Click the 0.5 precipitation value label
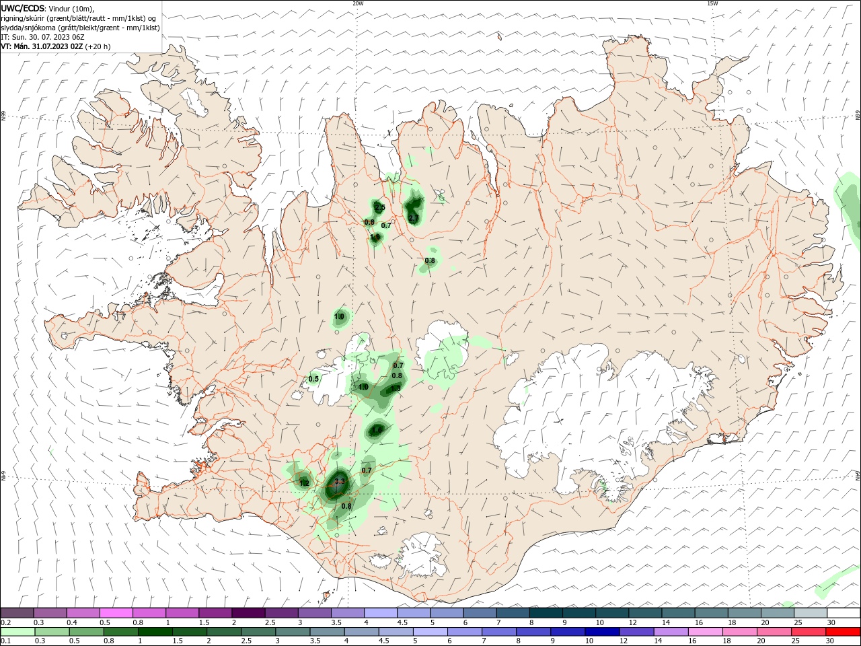 click(x=313, y=379)
